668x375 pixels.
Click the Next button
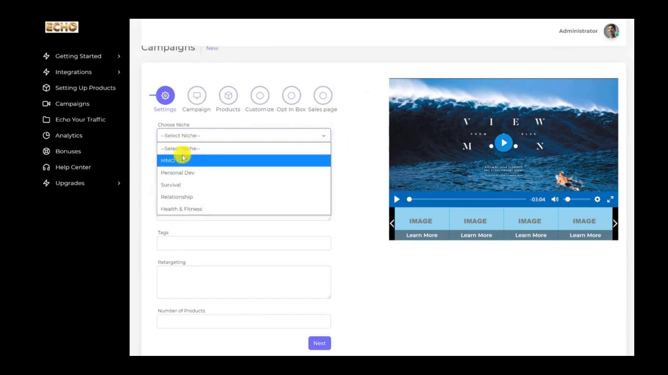click(319, 343)
